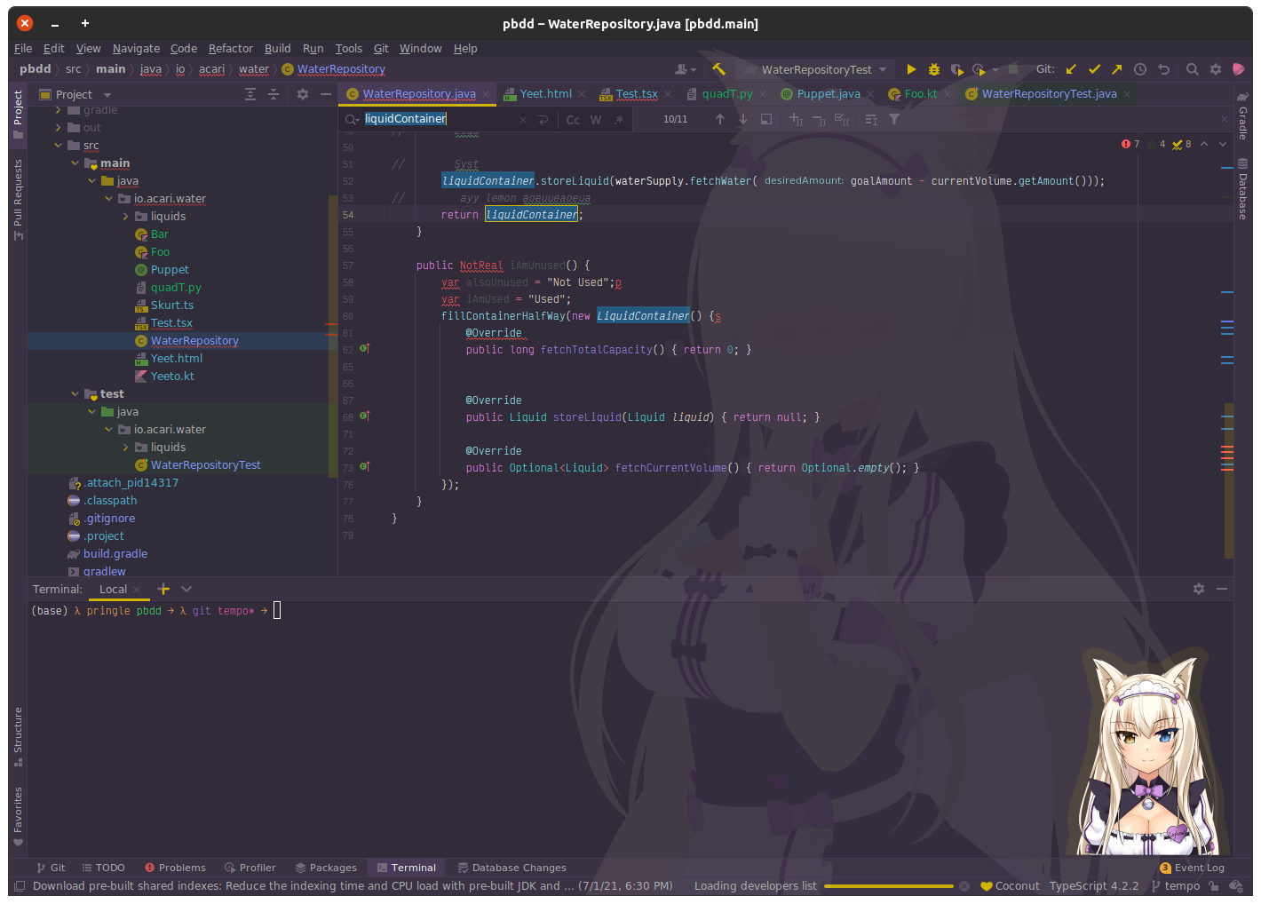1261x904 pixels.
Task: Toggle case-sensitive search with Cc
Action: 572,119
